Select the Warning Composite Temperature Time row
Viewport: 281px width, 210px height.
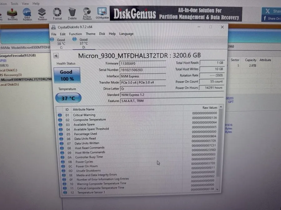click(139, 183)
